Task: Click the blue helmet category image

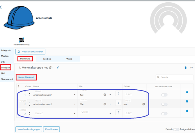Action: 19,18
